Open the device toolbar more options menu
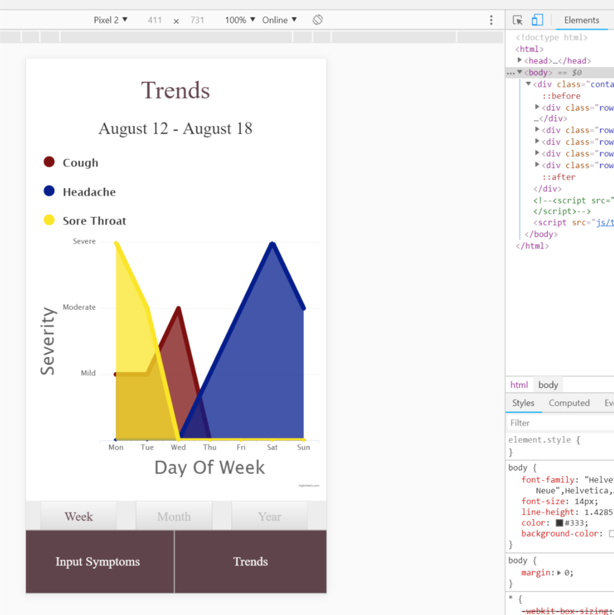 (491, 20)
